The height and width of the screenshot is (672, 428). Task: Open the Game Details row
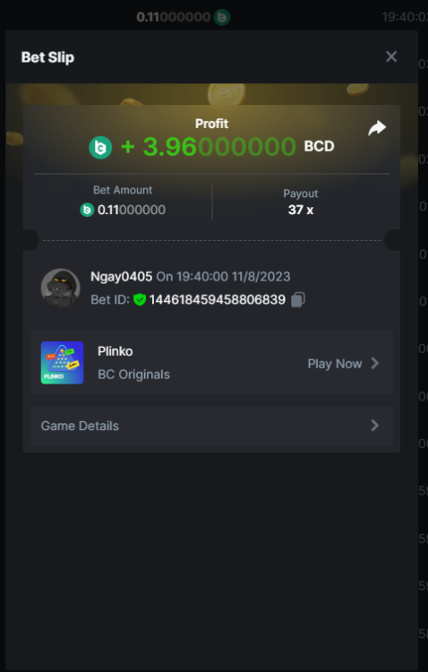211,426
